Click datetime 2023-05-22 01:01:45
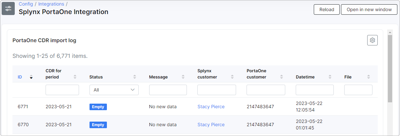This screenshot has width=400, height=136. click(x=309, y=125)
